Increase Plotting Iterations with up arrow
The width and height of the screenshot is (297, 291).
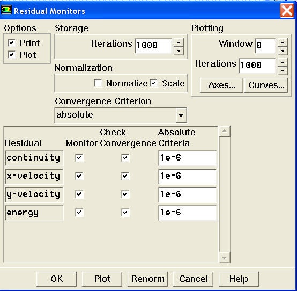283,62
